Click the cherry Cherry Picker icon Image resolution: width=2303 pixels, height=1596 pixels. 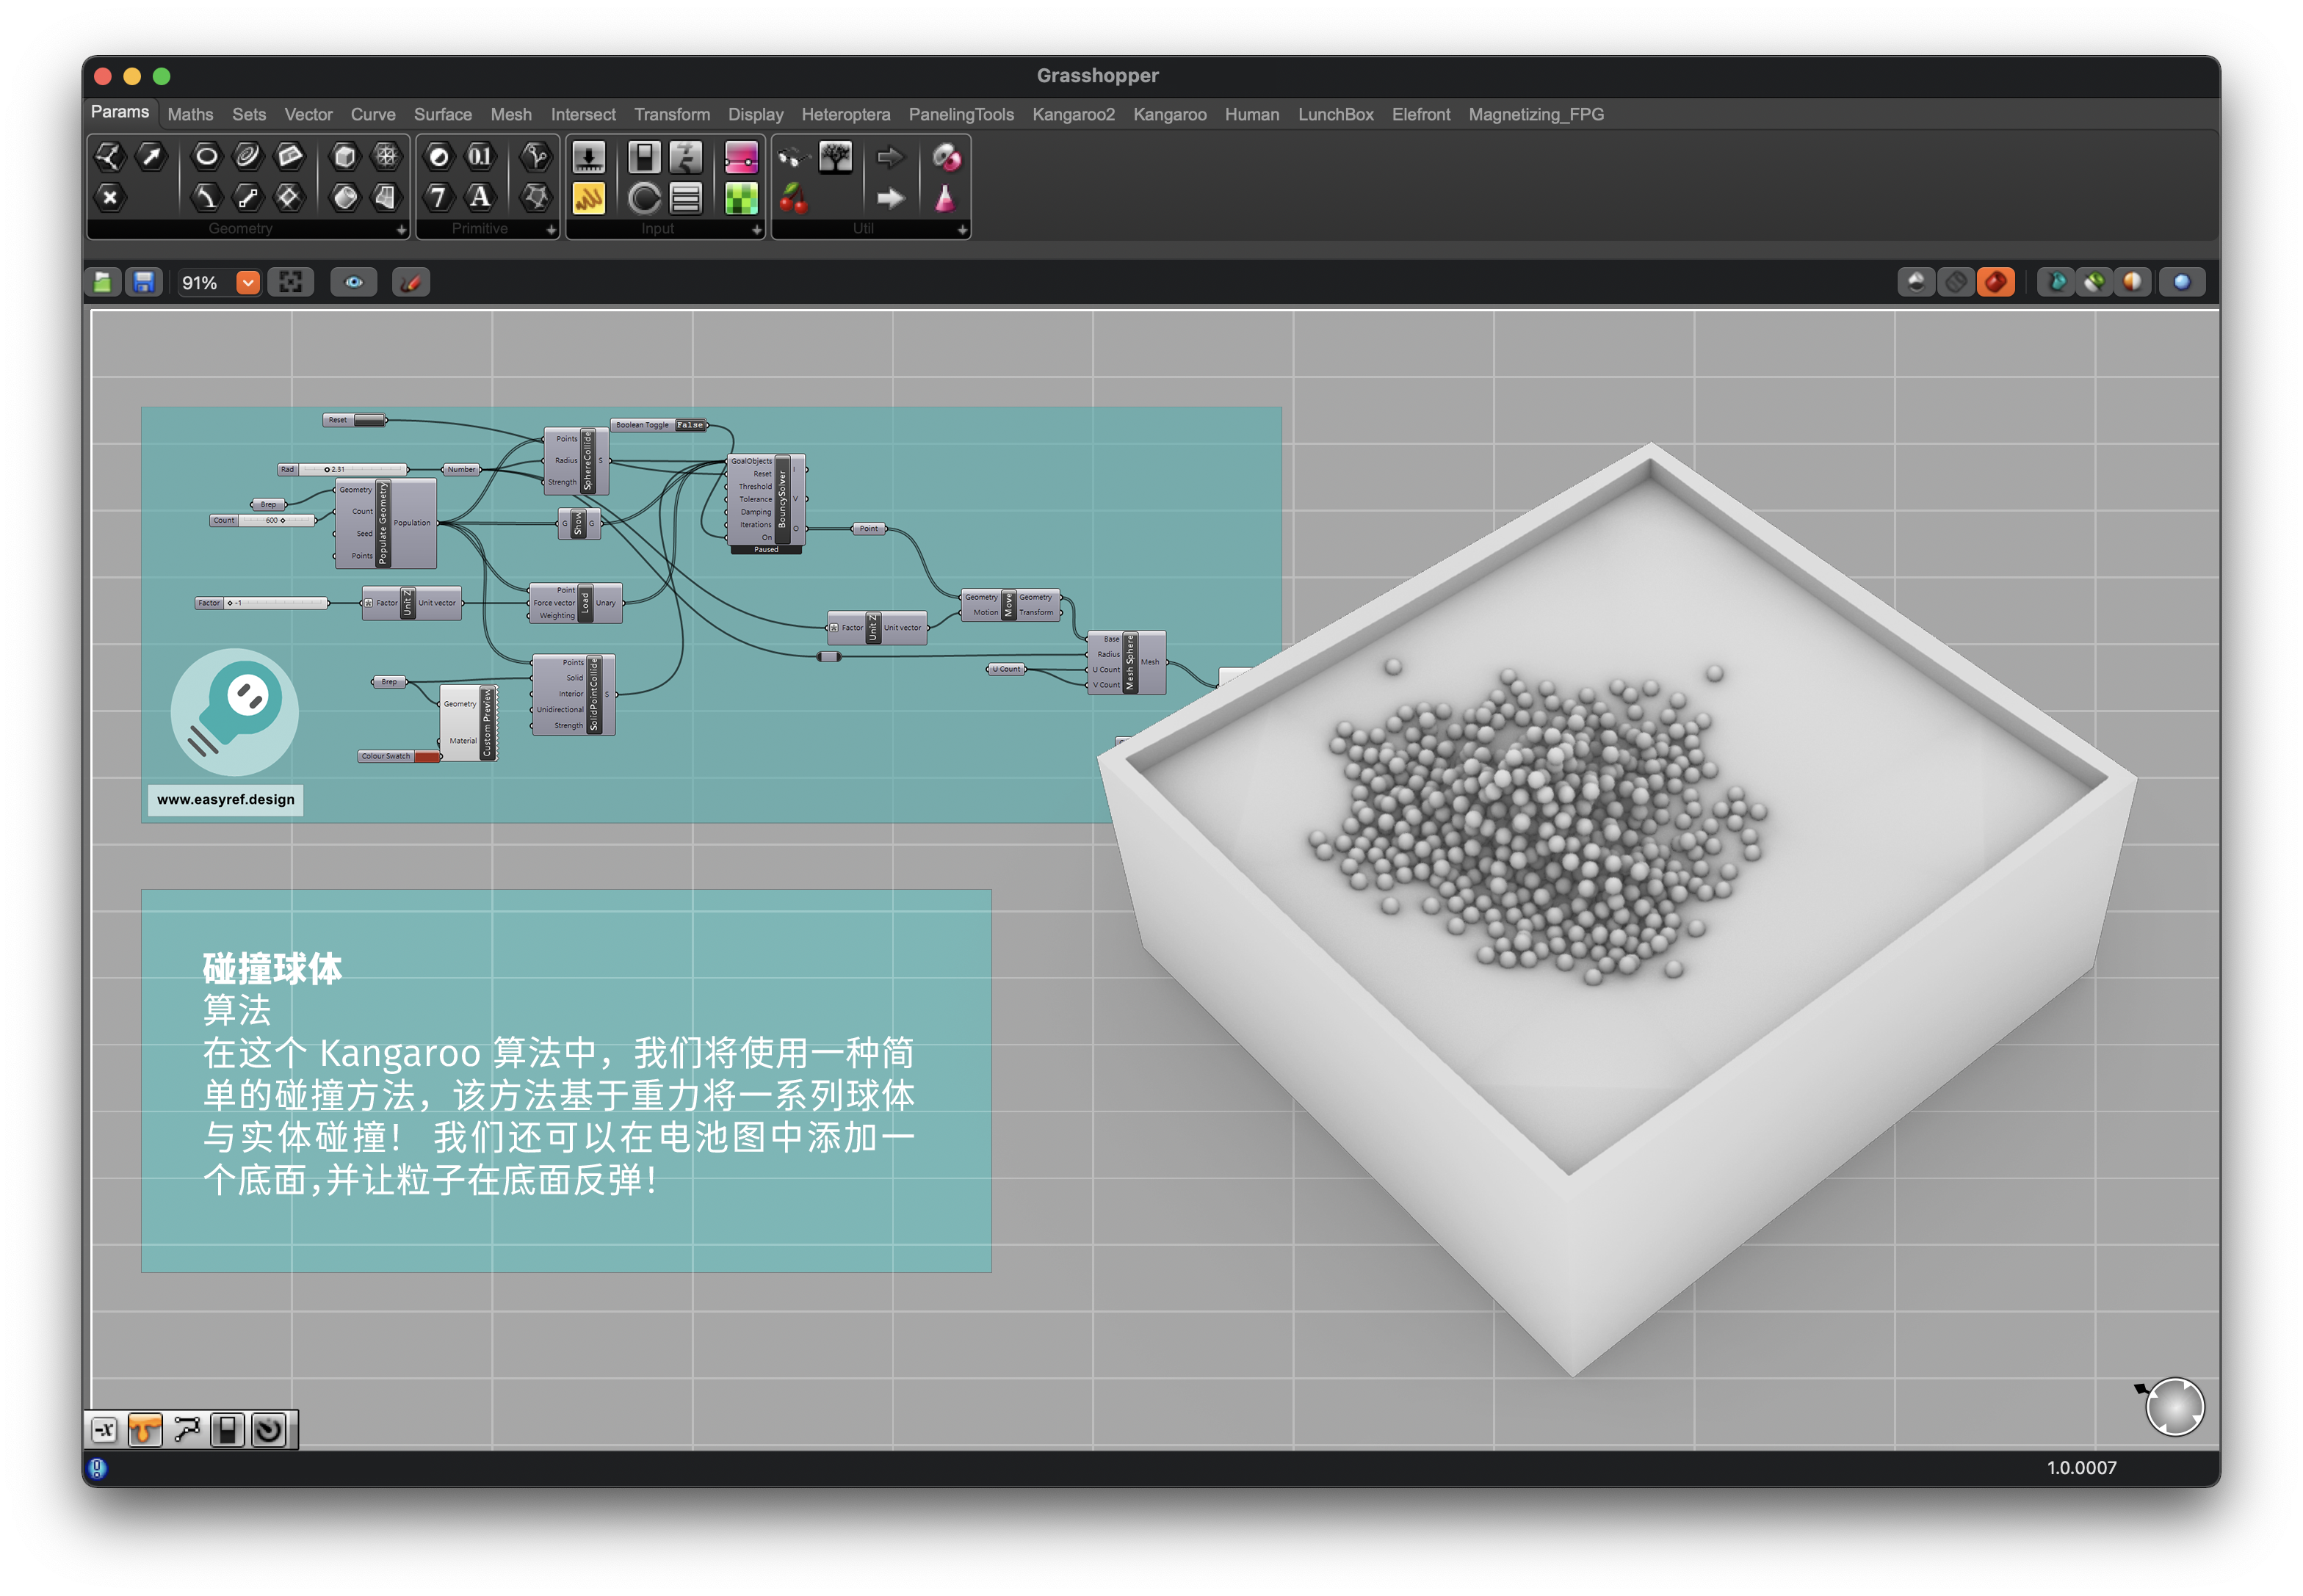click(x=792, y=199)
